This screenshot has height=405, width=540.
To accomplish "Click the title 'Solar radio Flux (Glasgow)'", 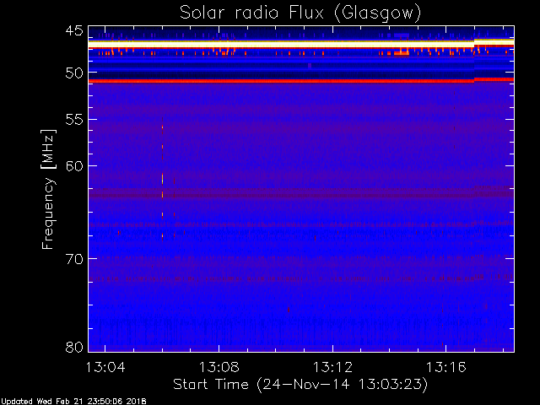I will click(300, 13).
